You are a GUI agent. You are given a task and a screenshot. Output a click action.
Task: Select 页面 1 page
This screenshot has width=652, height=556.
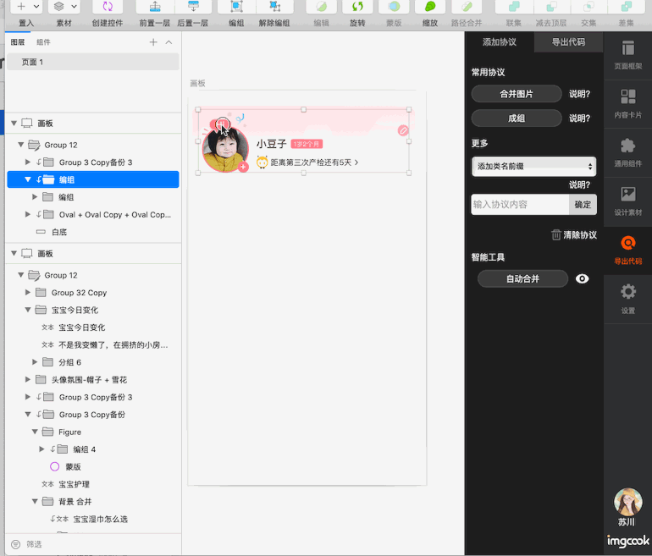93,62
